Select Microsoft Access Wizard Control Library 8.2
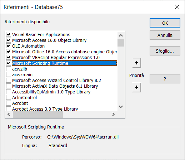This screenshot has height=160, width=185. pos(56,81)
